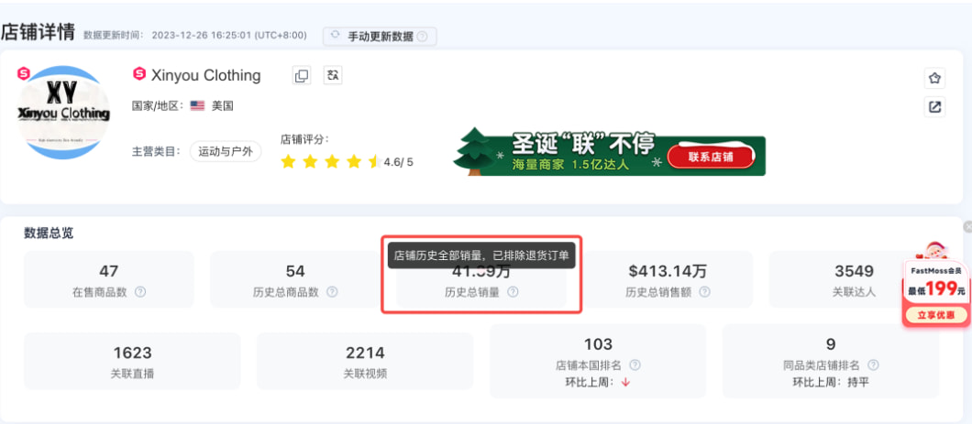This screenshot has height=424, width=972.
Task: Click the 环比上周: 持平 text
Action: [831, 383]
